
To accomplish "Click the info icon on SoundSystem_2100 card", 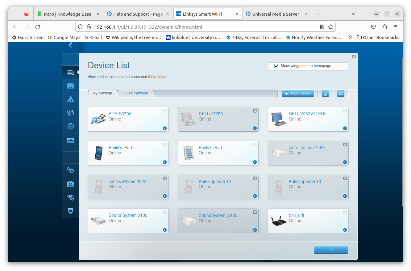I will (255, 230).
